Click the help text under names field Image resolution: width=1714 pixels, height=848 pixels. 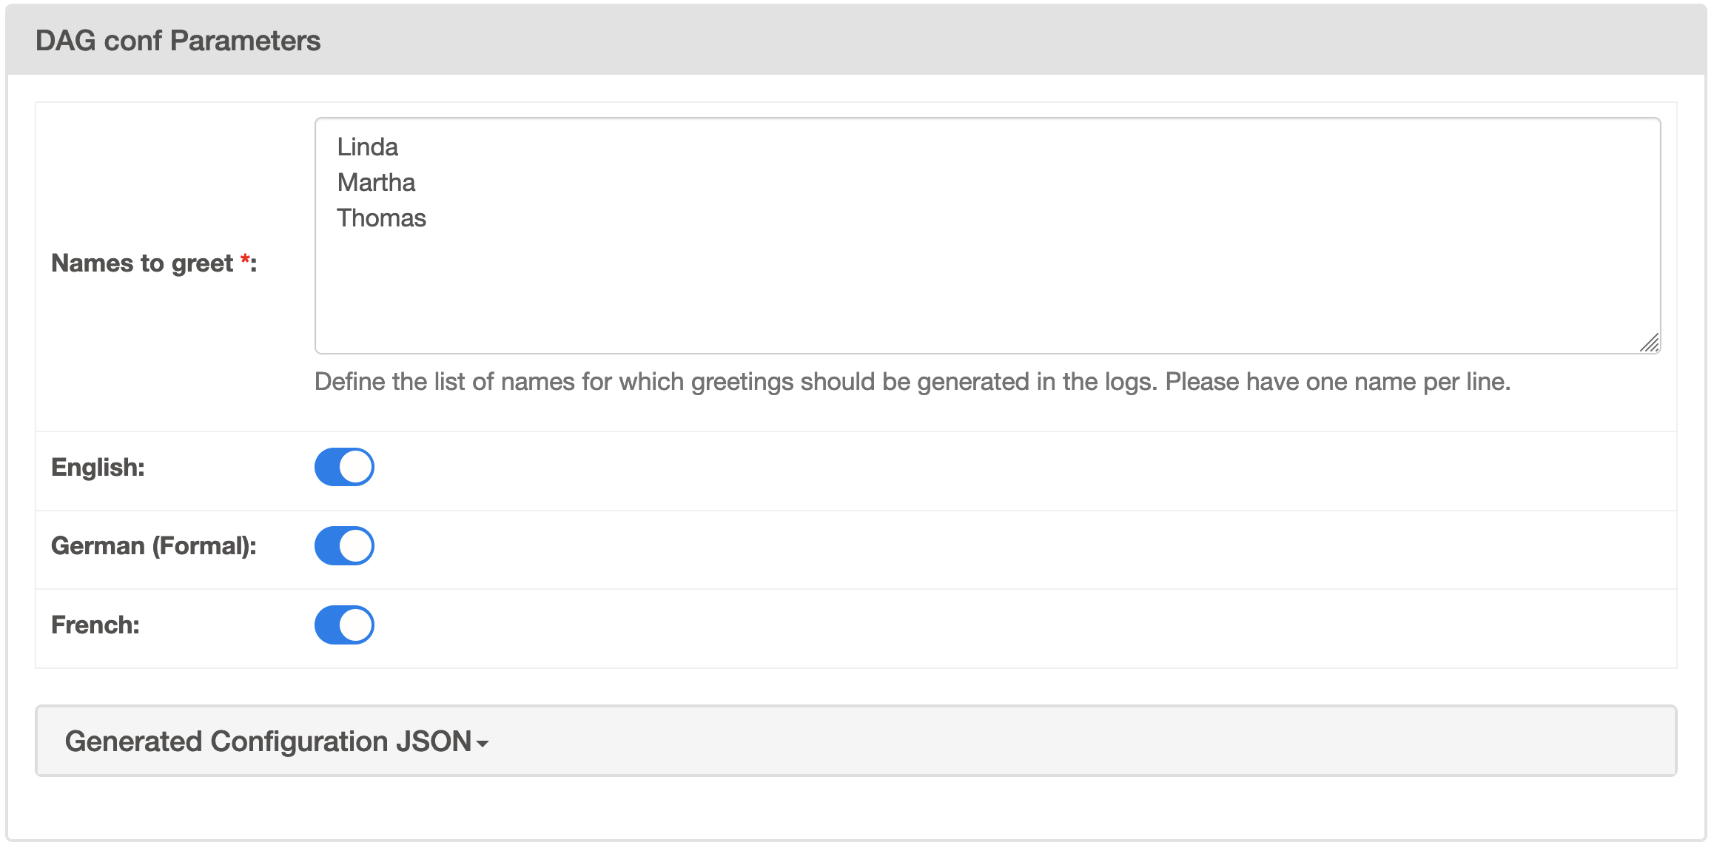pyautogui.click(x=912, y=382)
